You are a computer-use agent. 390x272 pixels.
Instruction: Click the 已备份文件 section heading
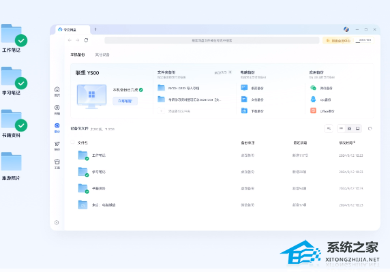pos(79,129)
